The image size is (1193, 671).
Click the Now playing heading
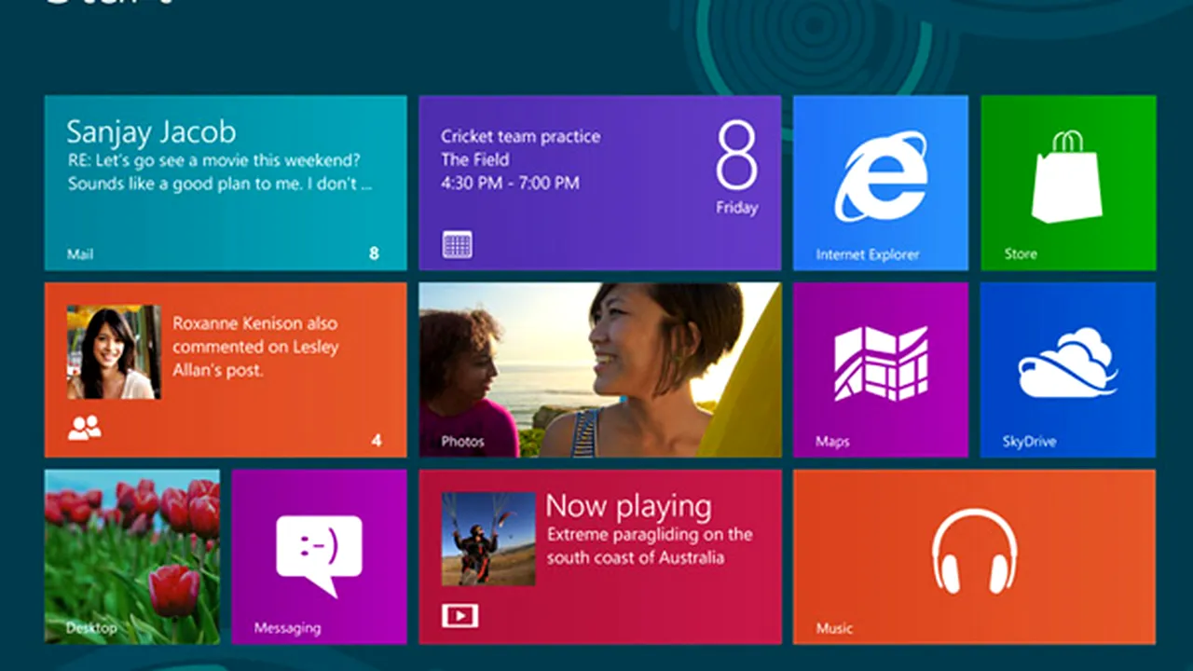click(x=628, y=505)
